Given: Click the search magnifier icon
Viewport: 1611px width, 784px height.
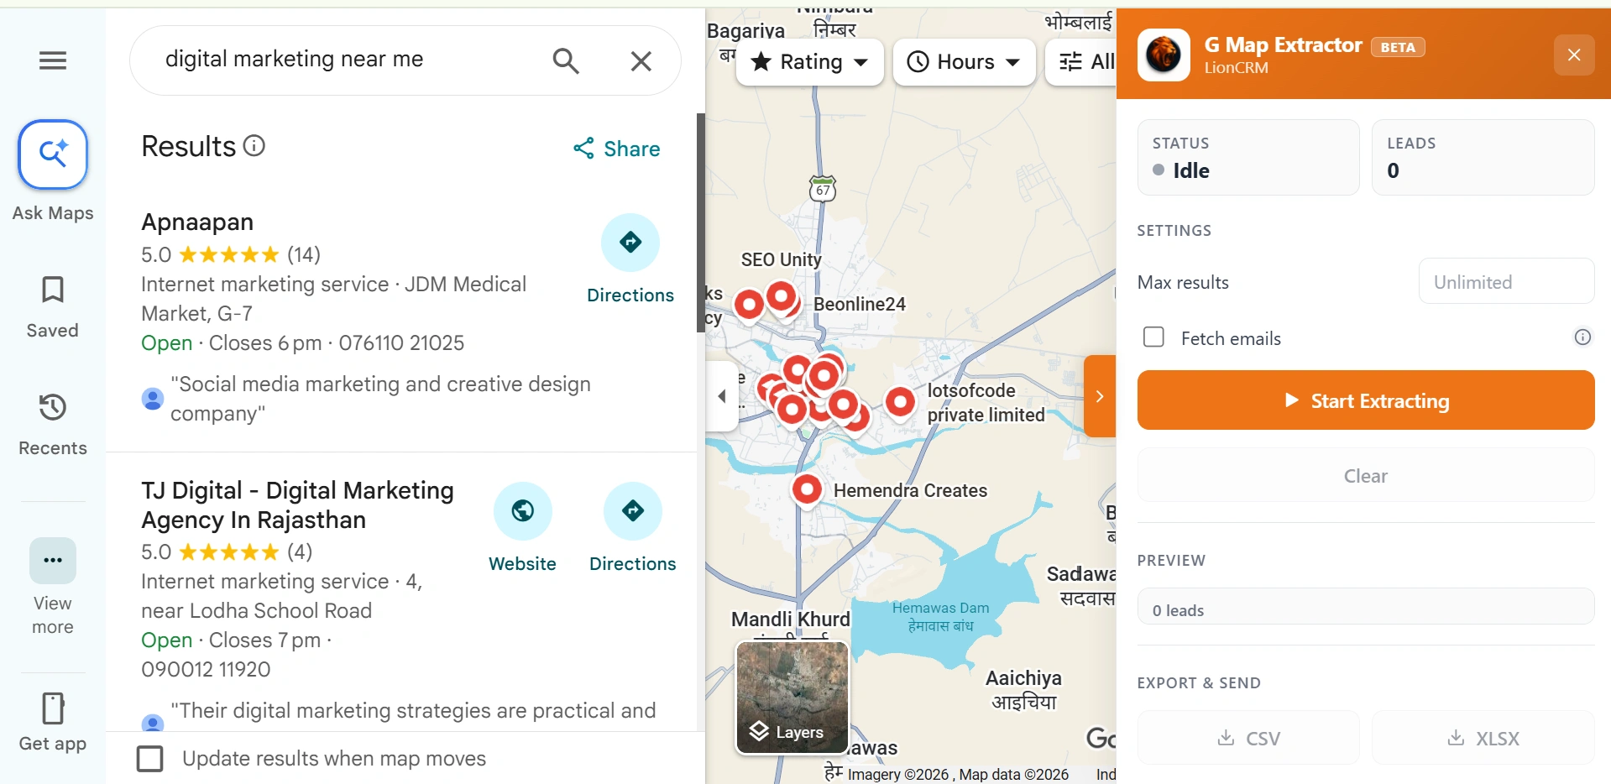Looking at the screenshot, I should click(566, 60).
